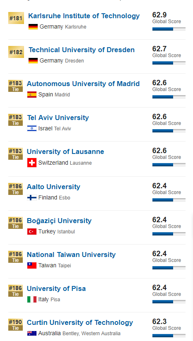Open Tel Aviv University profile

point(58,118)
